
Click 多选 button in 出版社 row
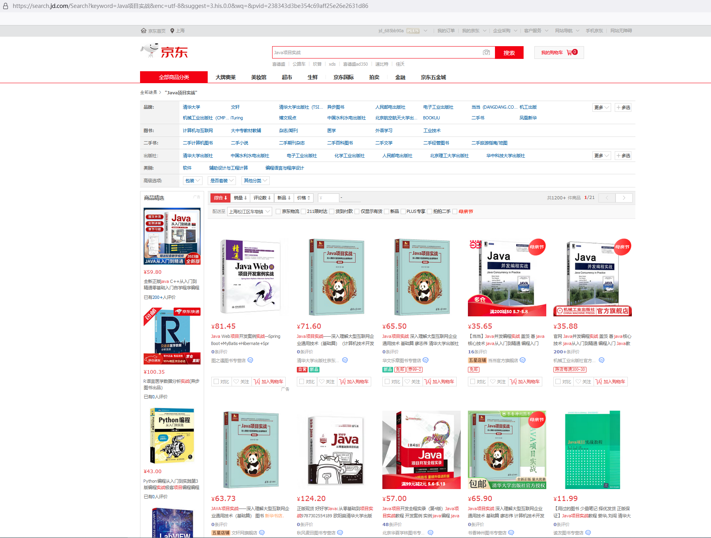point(623,156)
